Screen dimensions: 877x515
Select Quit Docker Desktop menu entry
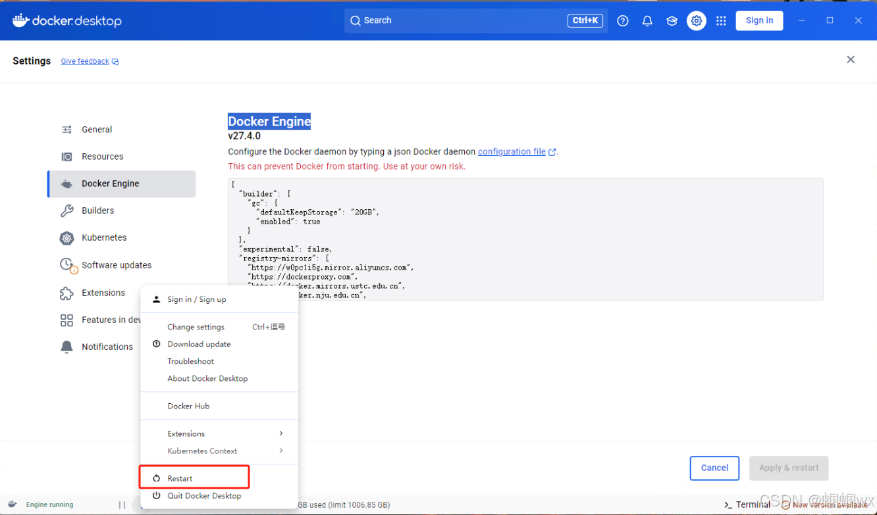pyautogui.click(x=219, y=496)
